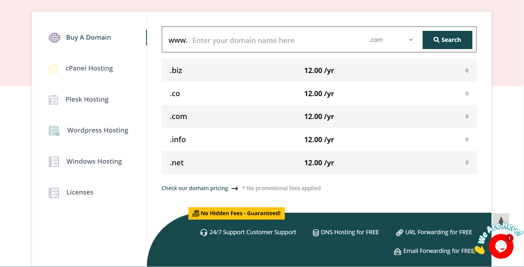
Task: Select the .biz domain pricing row
Action: (x=319, y=71)
